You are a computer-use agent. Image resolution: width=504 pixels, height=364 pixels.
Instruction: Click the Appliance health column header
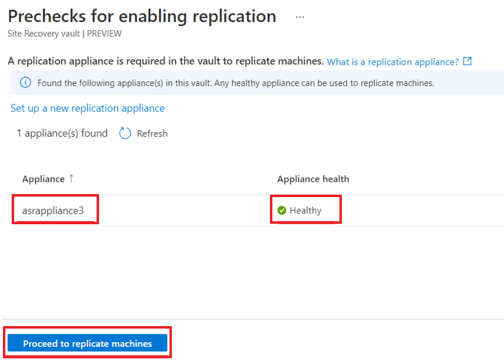313,179
